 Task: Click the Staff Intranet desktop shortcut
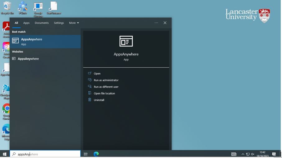click(x=54, y=7)
